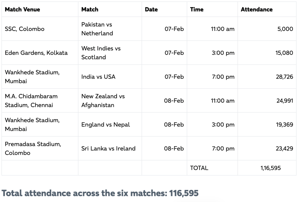Image resolution: width=298 pixels, height=202 pixels.
Task: Click the Time column header
Action: click(197, 9)
